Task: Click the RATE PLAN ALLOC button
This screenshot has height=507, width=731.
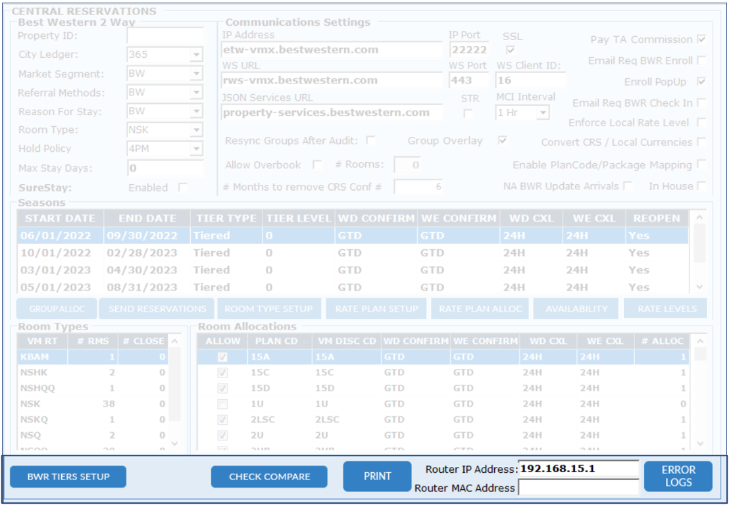Action: click(480, 308)
